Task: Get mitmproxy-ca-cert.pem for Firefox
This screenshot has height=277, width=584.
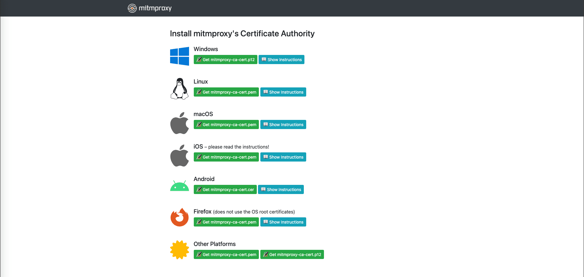Action: coord(226,222)
